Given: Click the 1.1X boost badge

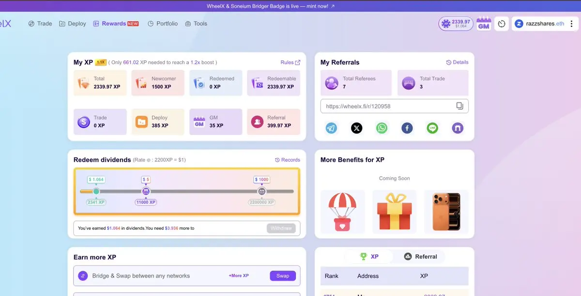Looking at the screenshot, I should [101, 62].
